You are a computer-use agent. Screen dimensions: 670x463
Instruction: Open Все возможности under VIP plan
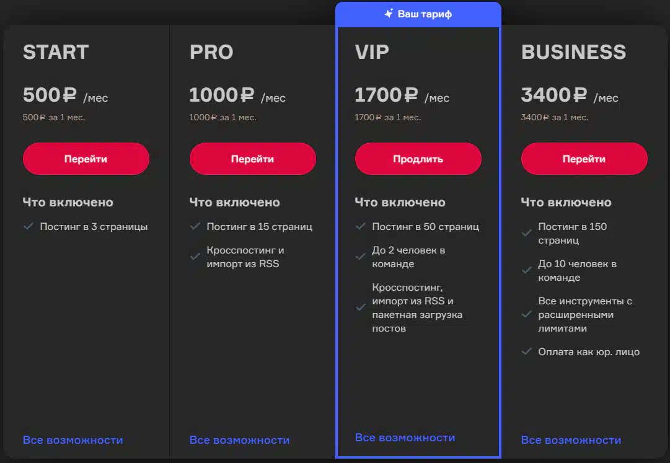pos(405,438)
